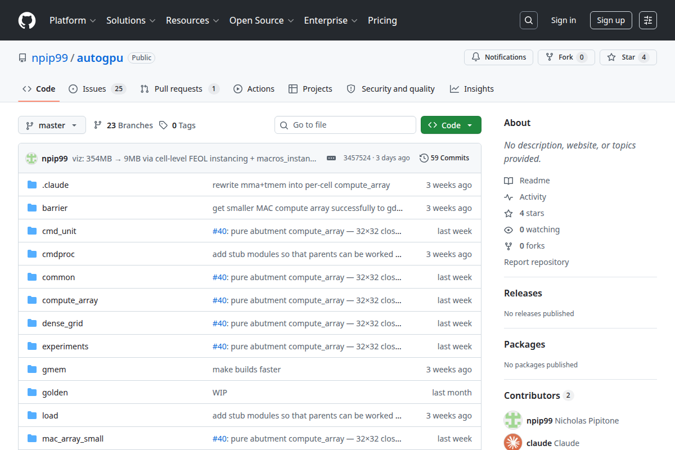Open the autogpu repository name link
Screen dimensions: 675x450
(x=100, y=58)
